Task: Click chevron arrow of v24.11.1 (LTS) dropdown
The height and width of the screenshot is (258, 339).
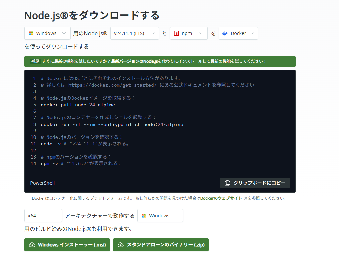Action: [153, 33]
